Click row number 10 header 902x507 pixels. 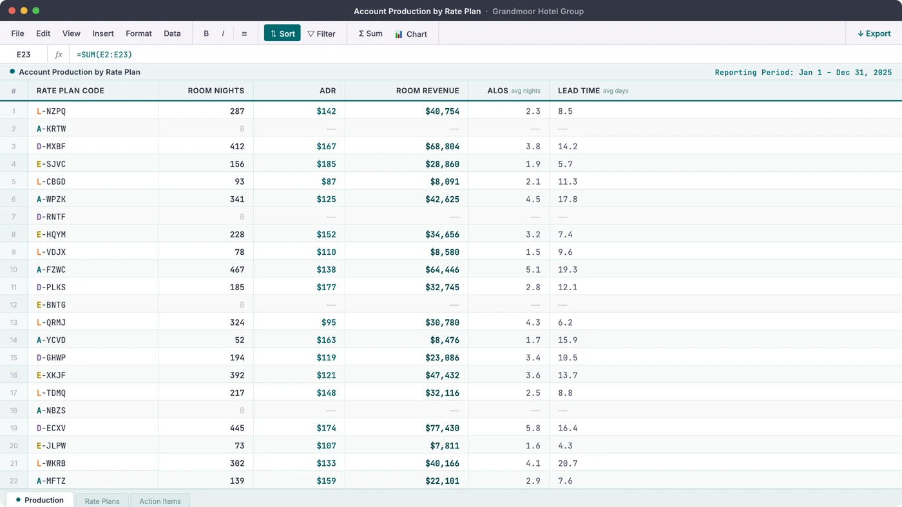[x=14, y=270]
